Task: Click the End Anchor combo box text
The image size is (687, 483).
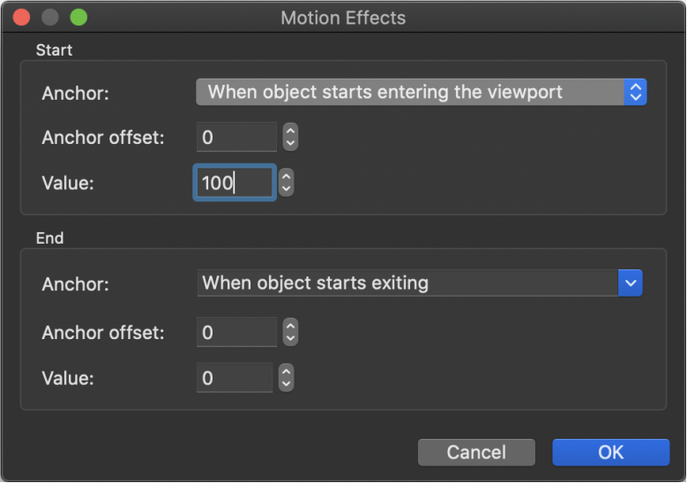Action: [407, 283]
